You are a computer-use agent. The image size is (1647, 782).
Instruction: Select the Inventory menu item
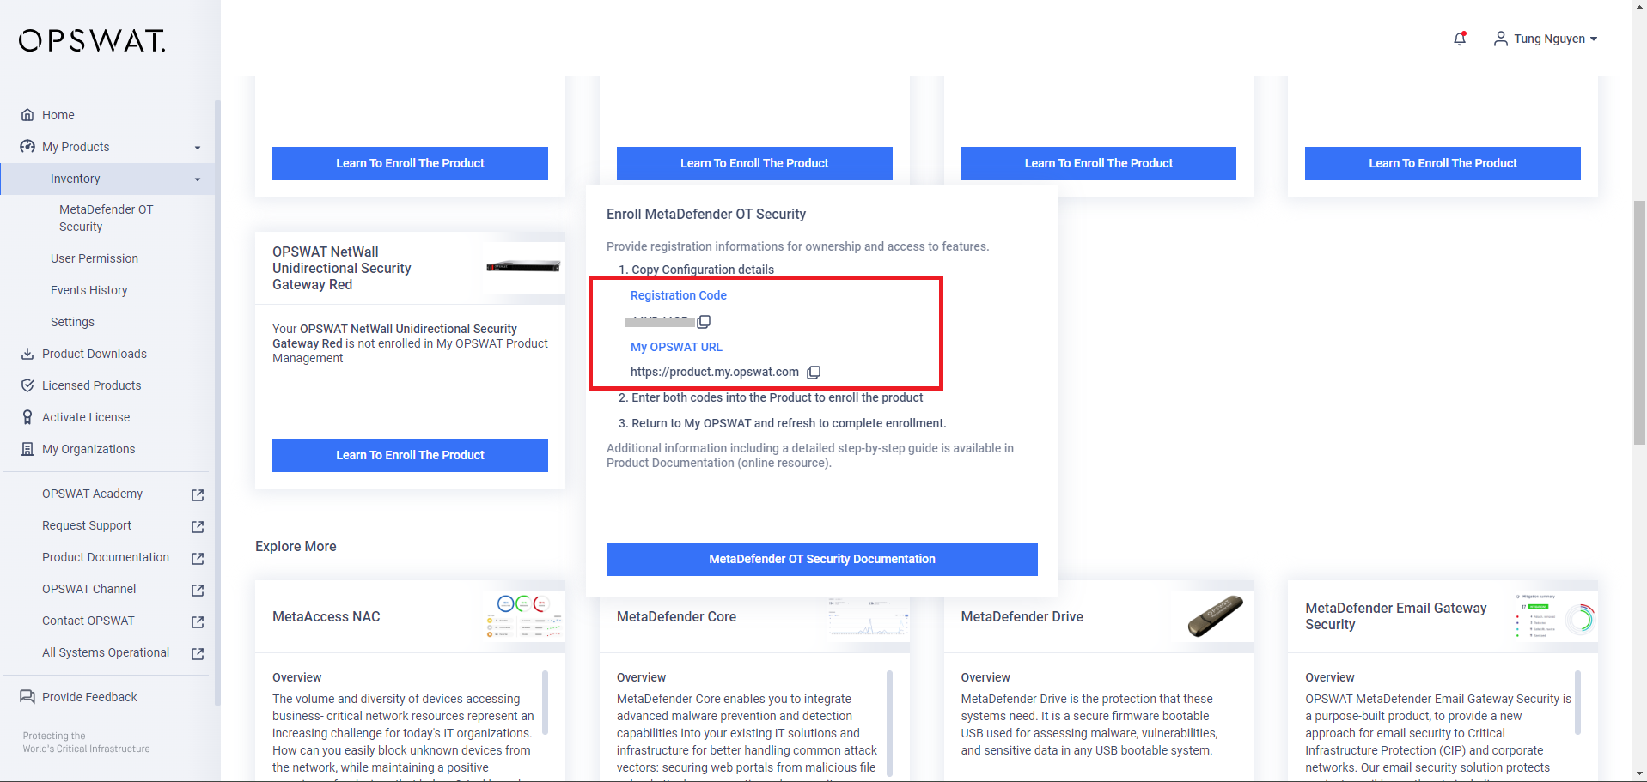pyautogui.click(x=107, y=179)
